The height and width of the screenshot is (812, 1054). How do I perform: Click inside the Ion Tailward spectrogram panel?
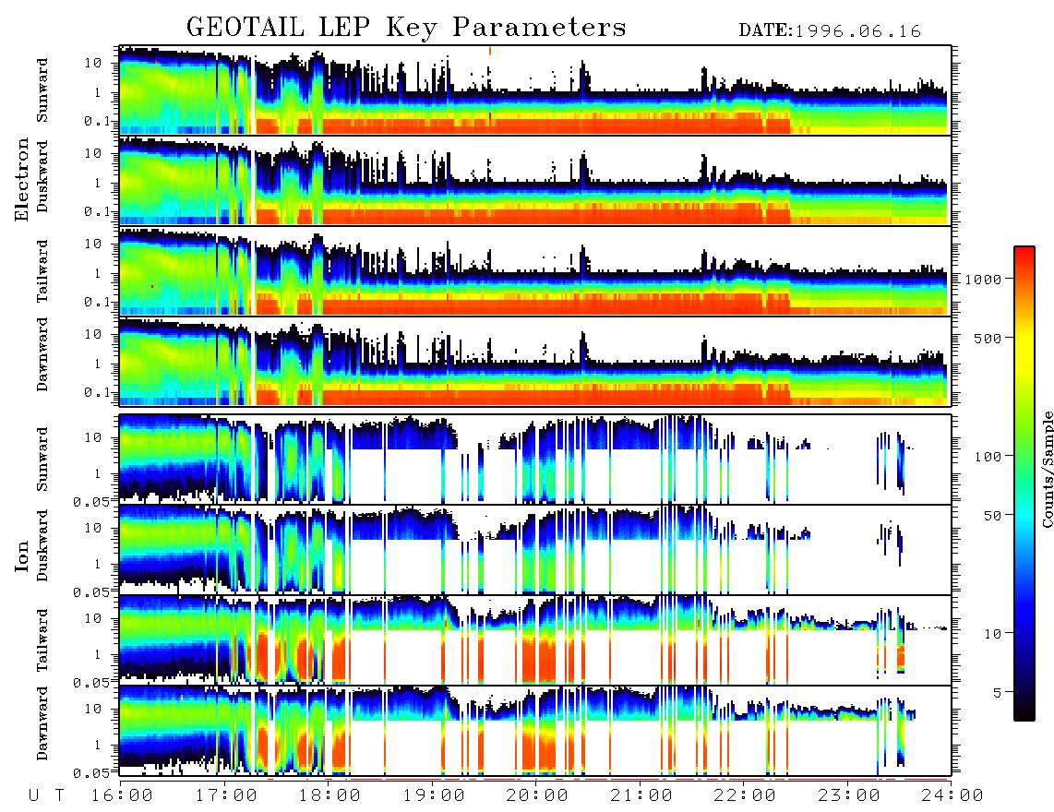pos(534,640)
